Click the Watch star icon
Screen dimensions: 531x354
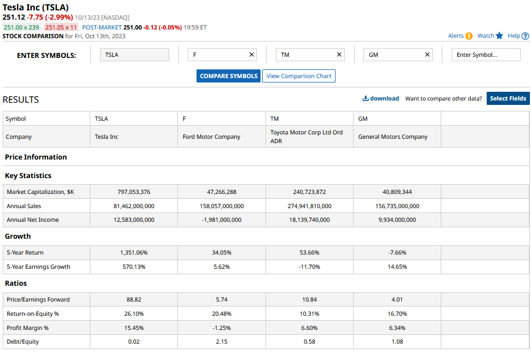coord(499,36)
